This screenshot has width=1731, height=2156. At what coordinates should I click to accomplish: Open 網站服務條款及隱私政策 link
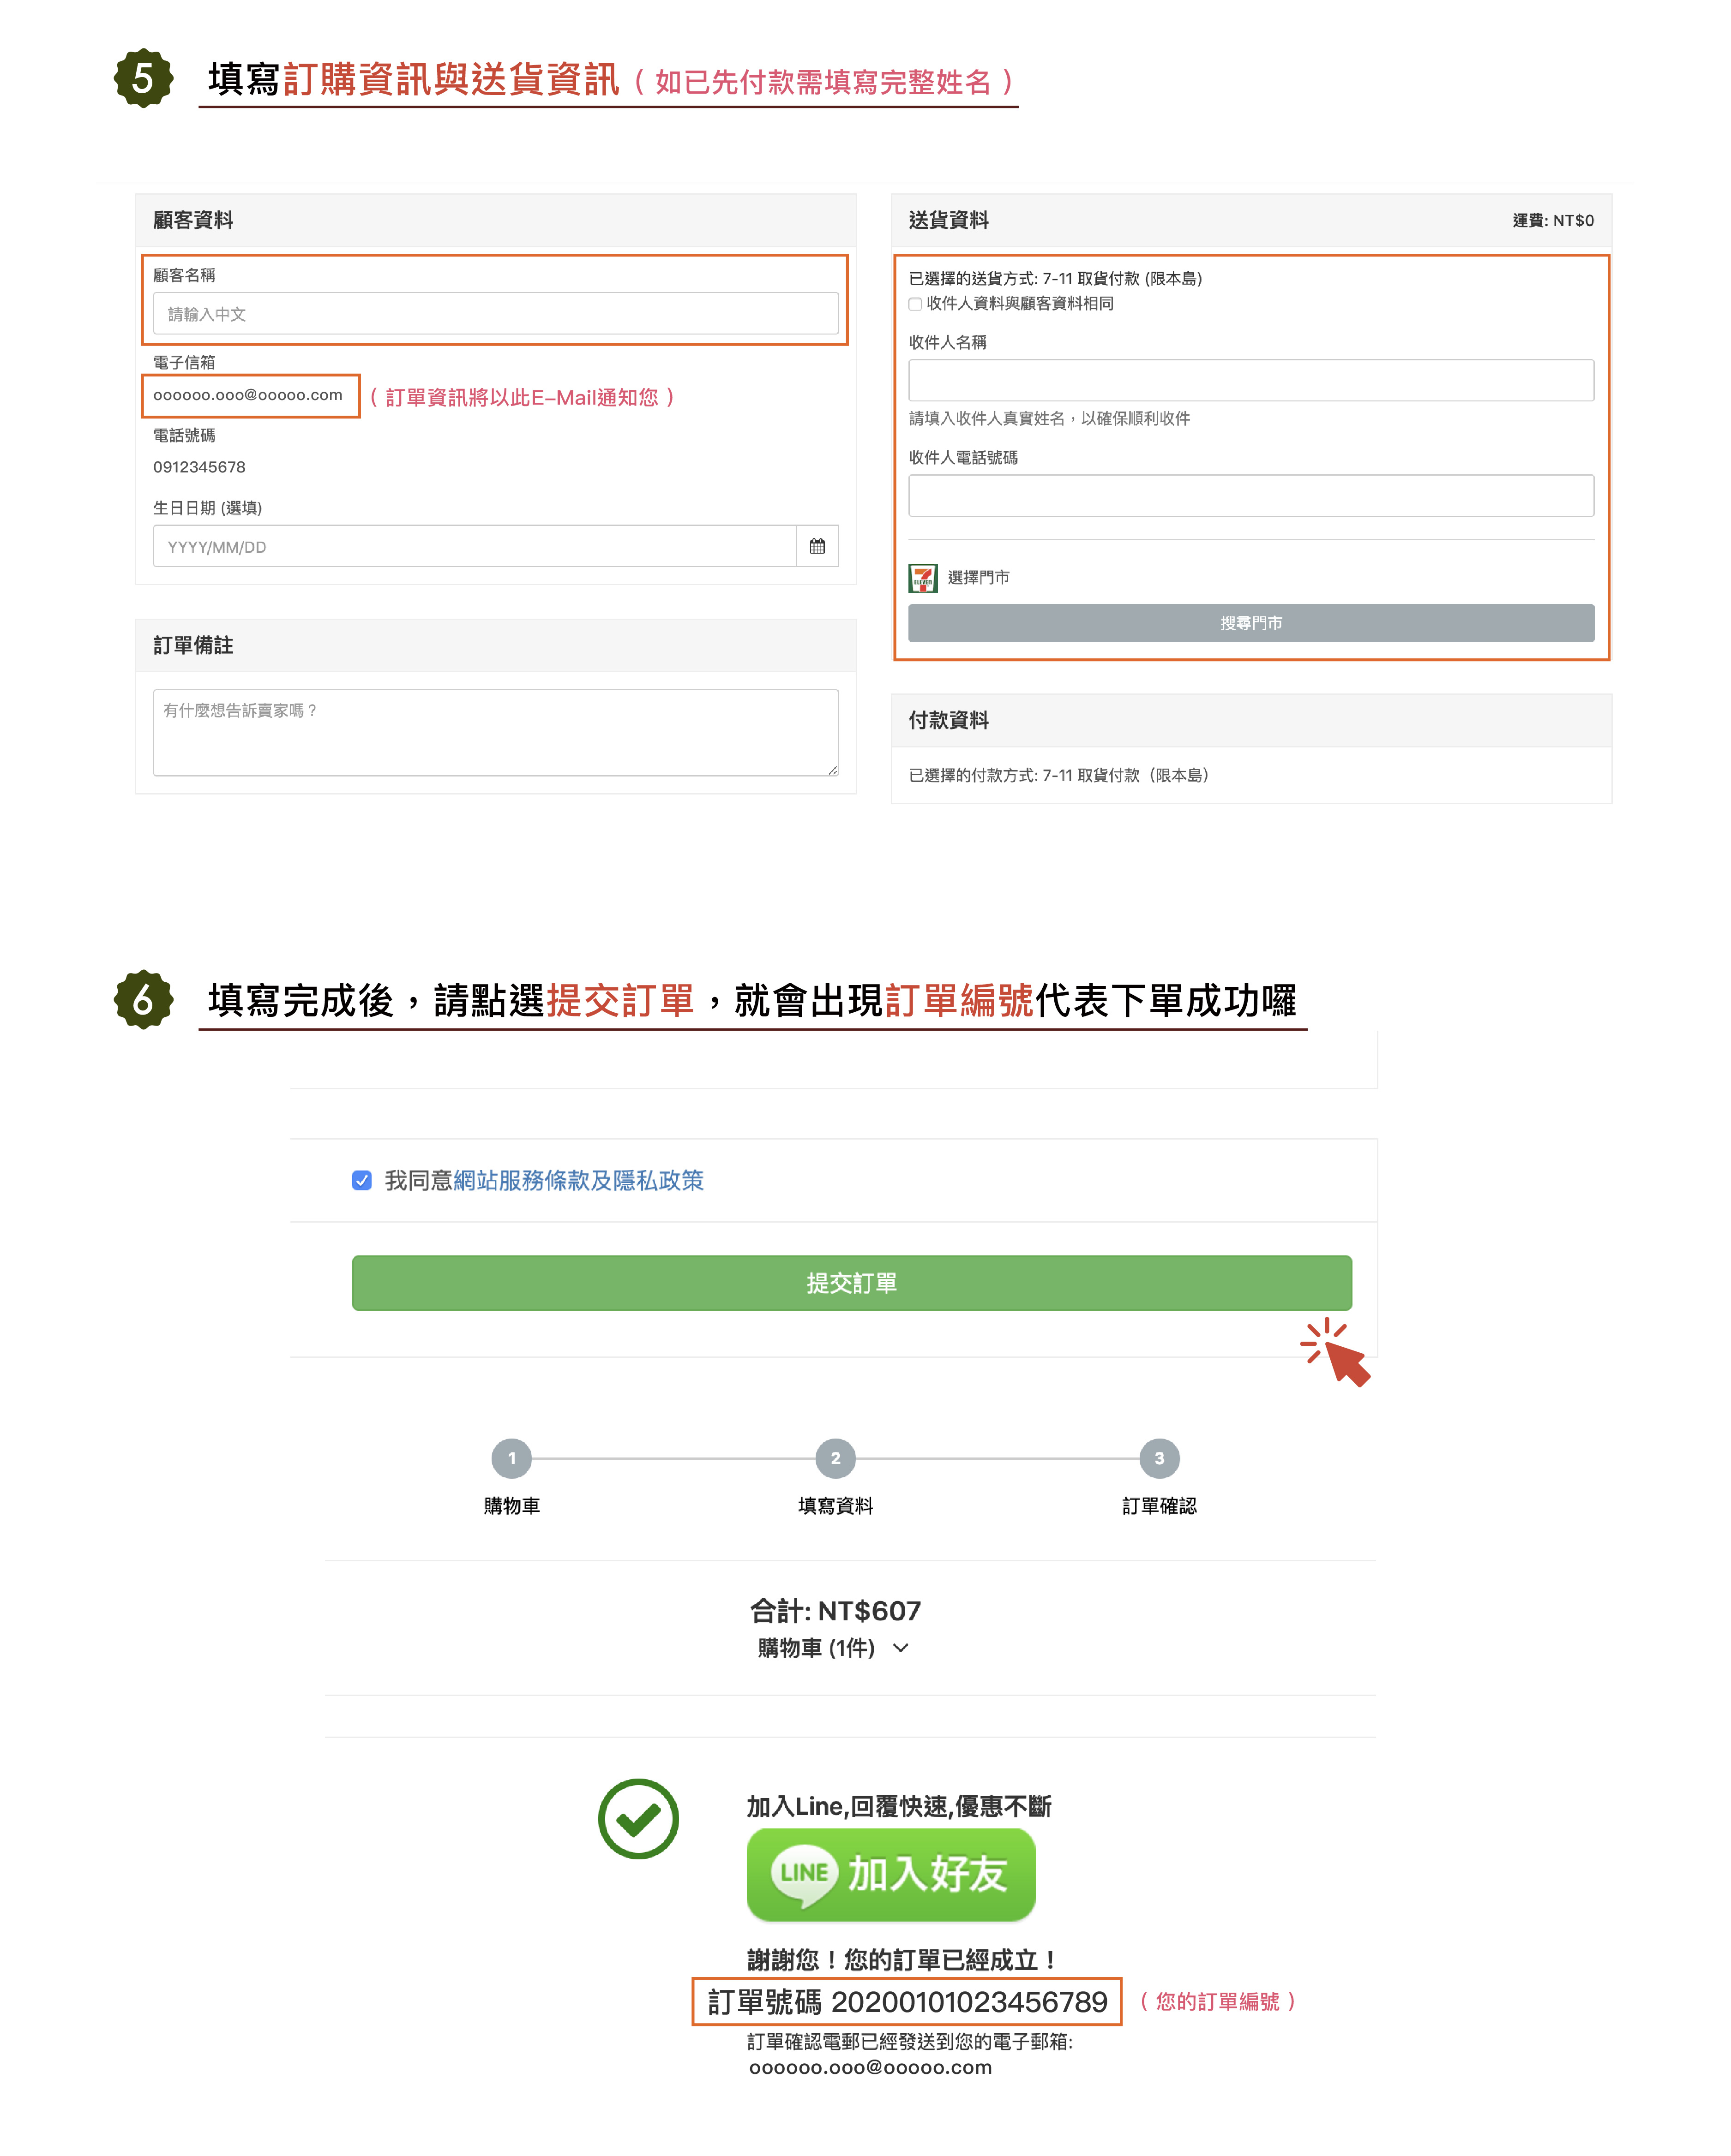pyautogui.click(x=578, y=1180)
